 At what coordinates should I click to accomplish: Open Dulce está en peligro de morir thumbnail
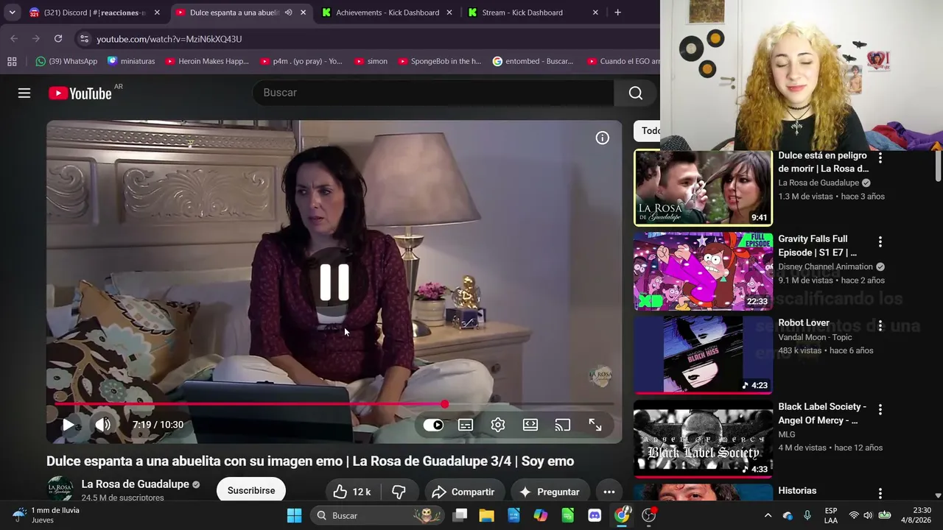pos(703,188)
